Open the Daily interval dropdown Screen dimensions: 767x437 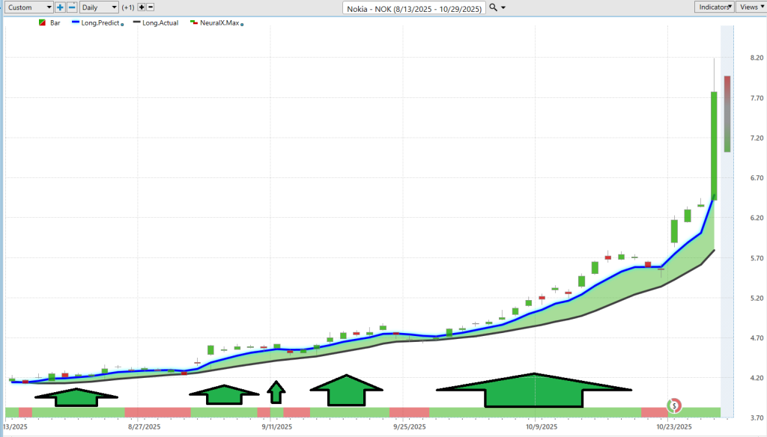click(100, 7)
